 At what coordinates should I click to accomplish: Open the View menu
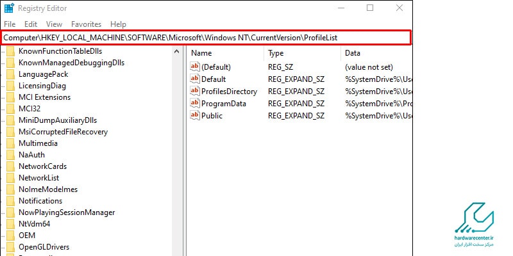[x=54, y=24]
